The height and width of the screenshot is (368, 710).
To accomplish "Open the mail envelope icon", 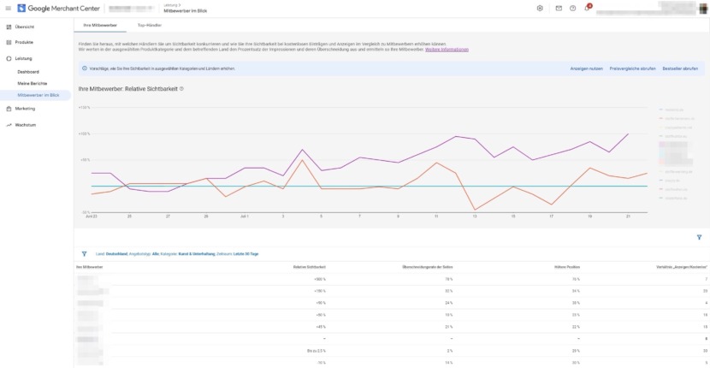I will [559, 9].
